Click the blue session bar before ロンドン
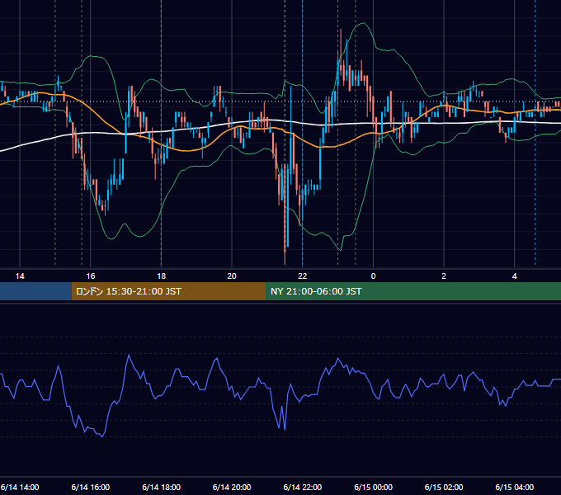 [35, 291]
